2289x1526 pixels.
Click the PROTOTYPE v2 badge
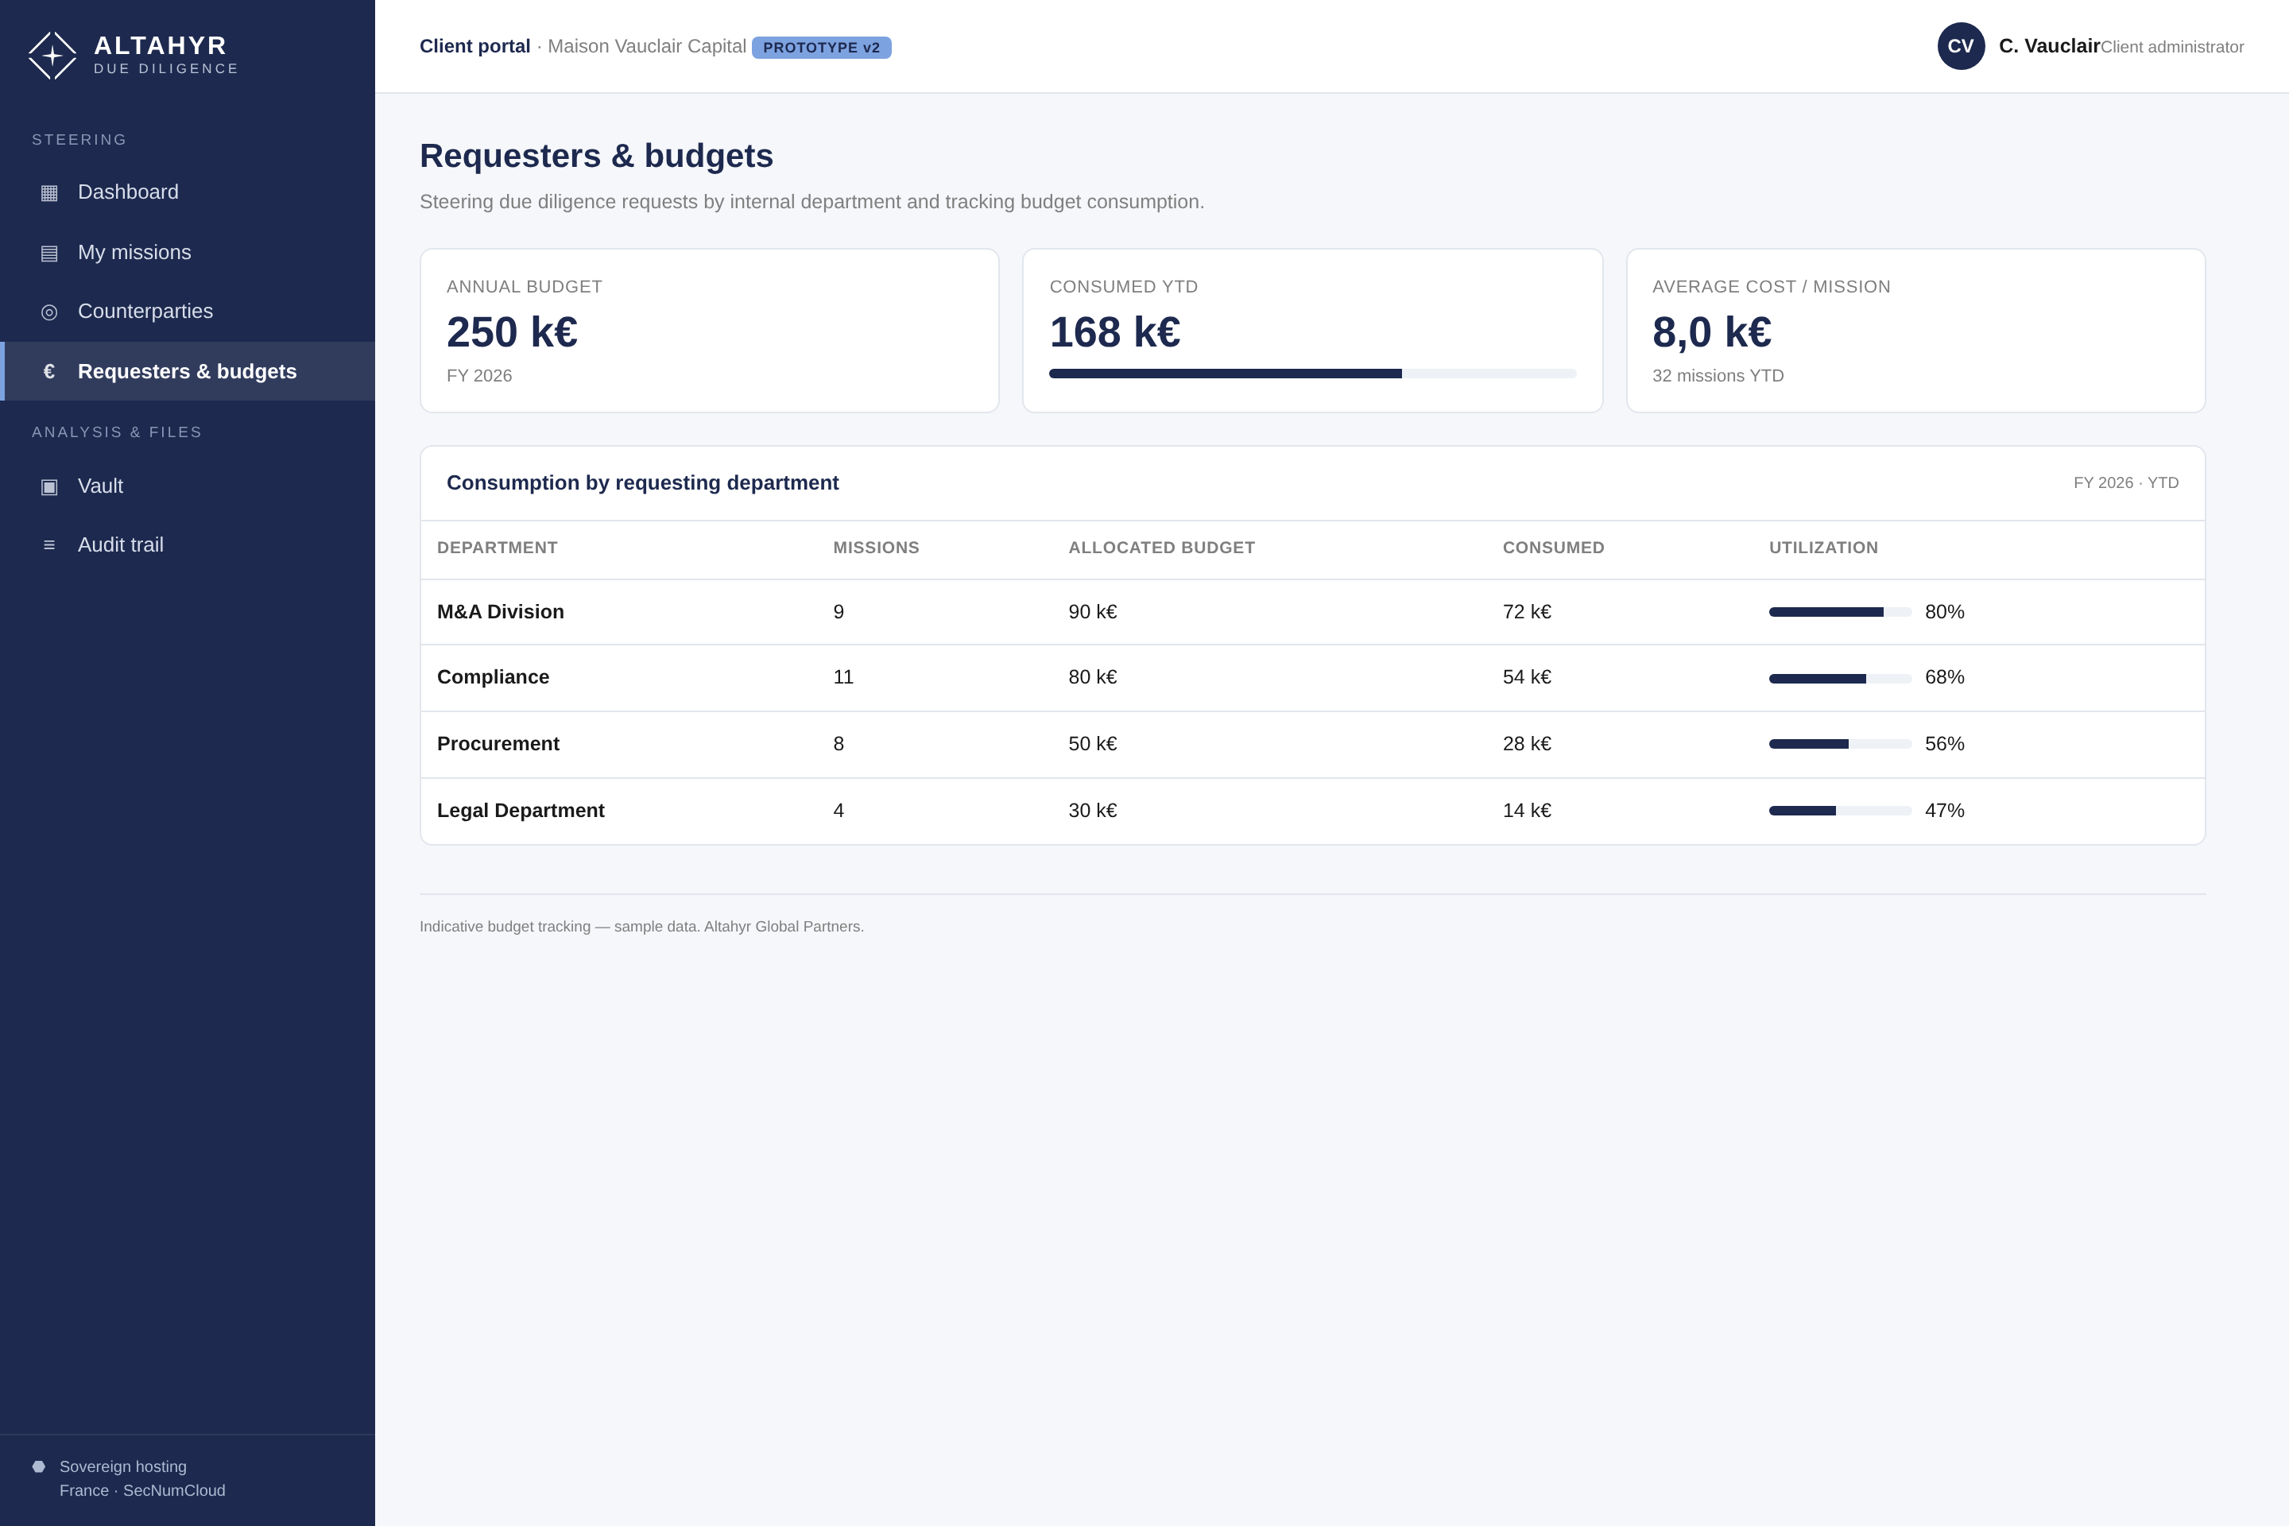[821, 48]
